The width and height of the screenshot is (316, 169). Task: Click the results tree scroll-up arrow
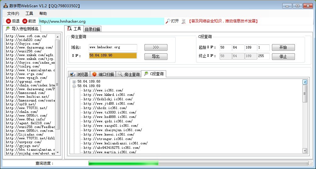pyautogui.click(x=305, y=82)
